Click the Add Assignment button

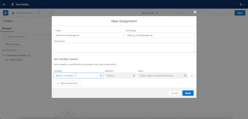coord(67,83)
